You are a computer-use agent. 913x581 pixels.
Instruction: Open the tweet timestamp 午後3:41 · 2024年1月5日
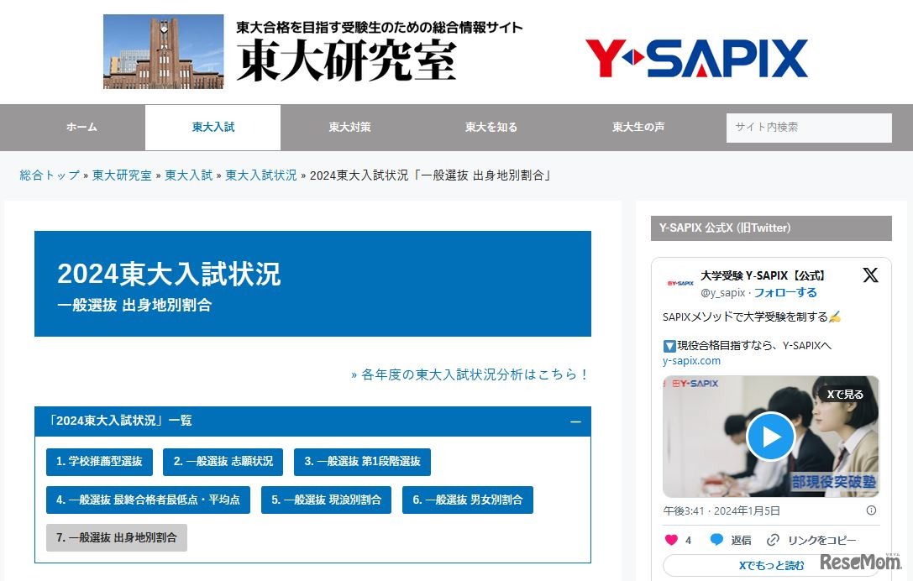[721, 511]
